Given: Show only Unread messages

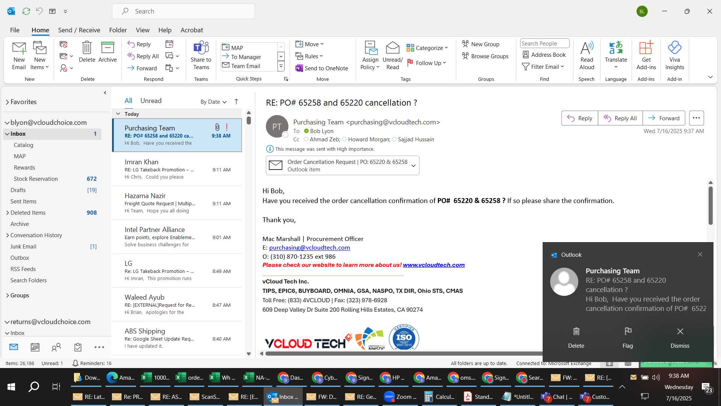Looking at the screenshot, I should [151, 101].
